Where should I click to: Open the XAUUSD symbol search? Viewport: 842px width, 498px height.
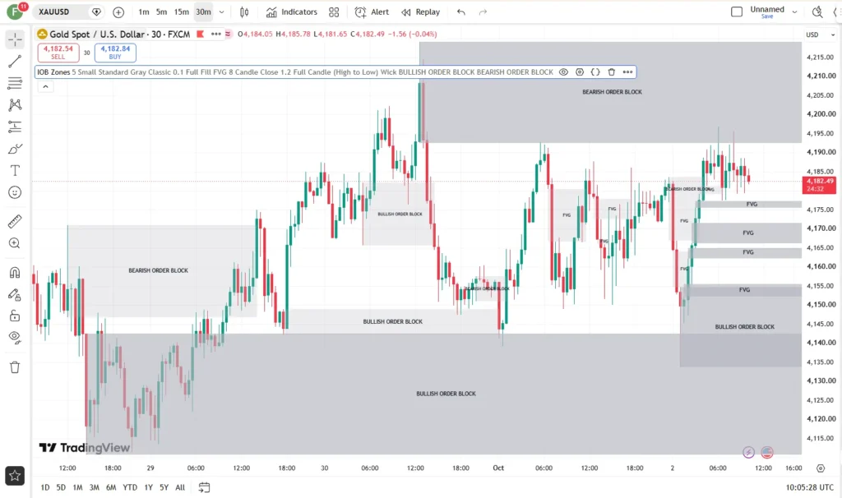(55, 12)
